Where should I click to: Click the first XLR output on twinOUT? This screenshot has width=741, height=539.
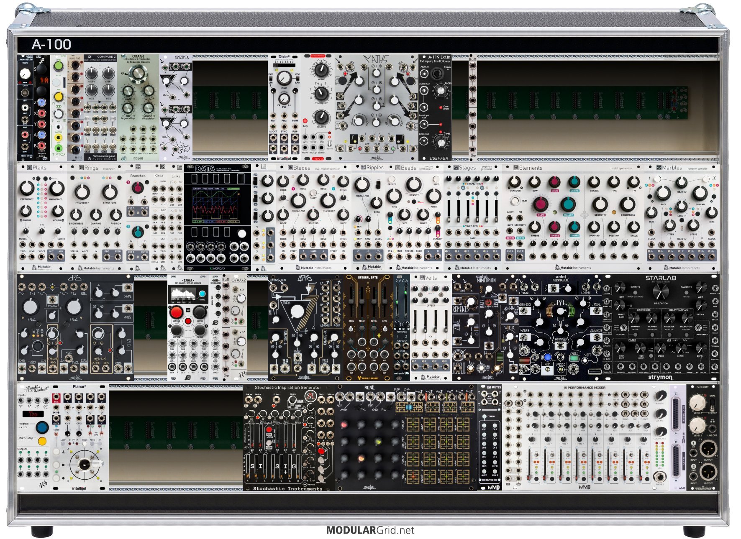708,450
